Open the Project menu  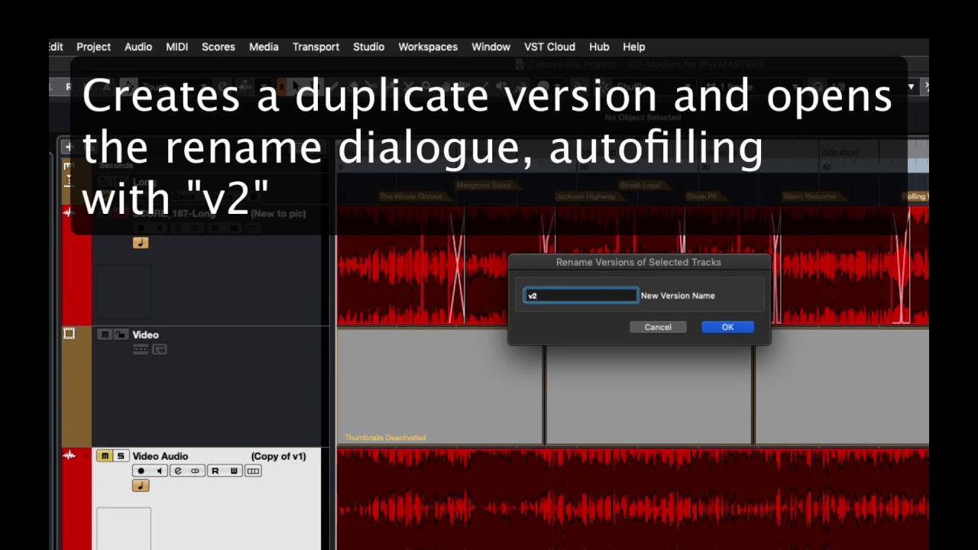[x=93, y=47]
